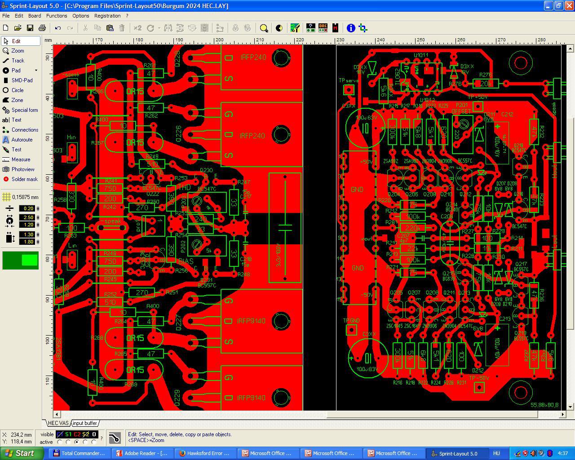575x460 pixels.
Task: Toggle visibility of the S1 layer
Action: click(x=68, y=434)
